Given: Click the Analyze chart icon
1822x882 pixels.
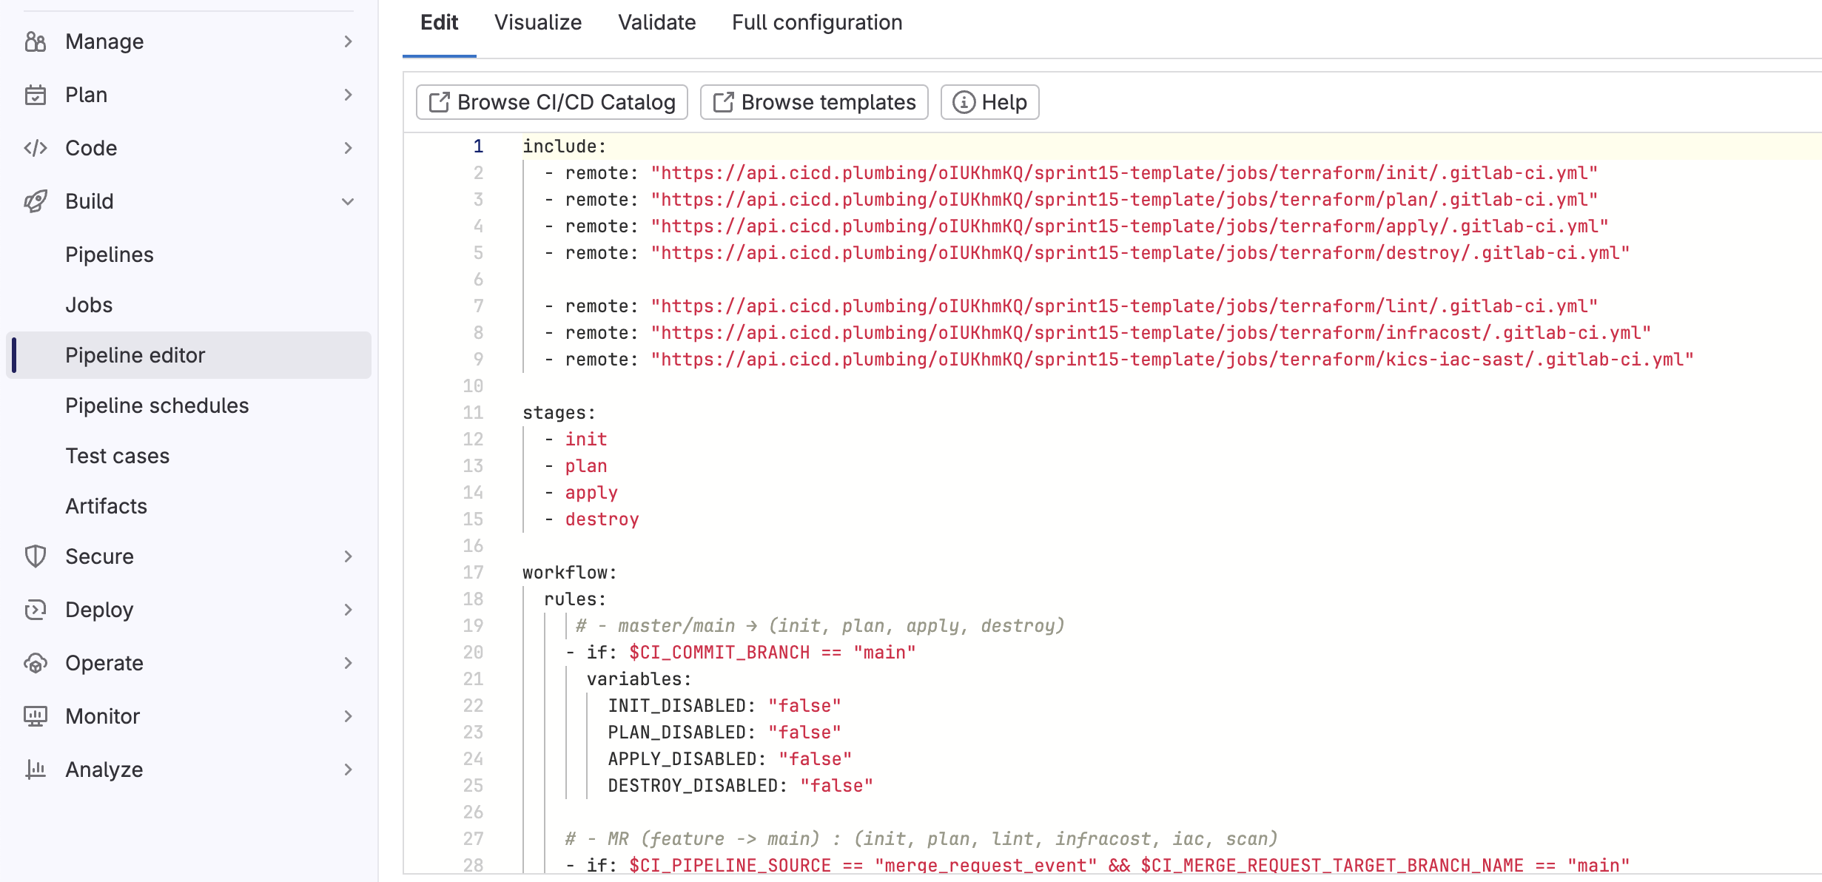Looking at the screenshot, I should tap(35, 770).
